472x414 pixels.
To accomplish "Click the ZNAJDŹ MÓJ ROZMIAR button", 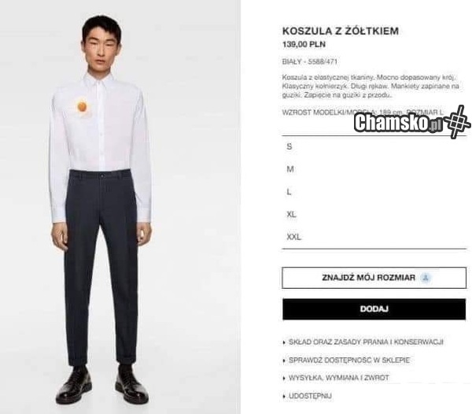I will [x=374, y=278].
